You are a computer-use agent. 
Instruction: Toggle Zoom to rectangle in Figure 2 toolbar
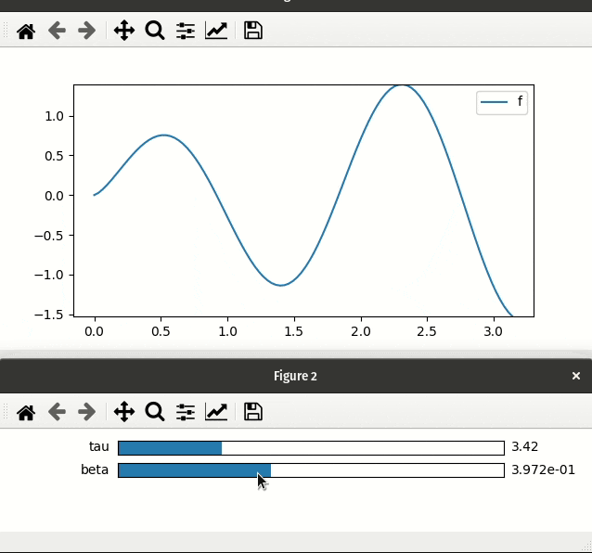155,412
